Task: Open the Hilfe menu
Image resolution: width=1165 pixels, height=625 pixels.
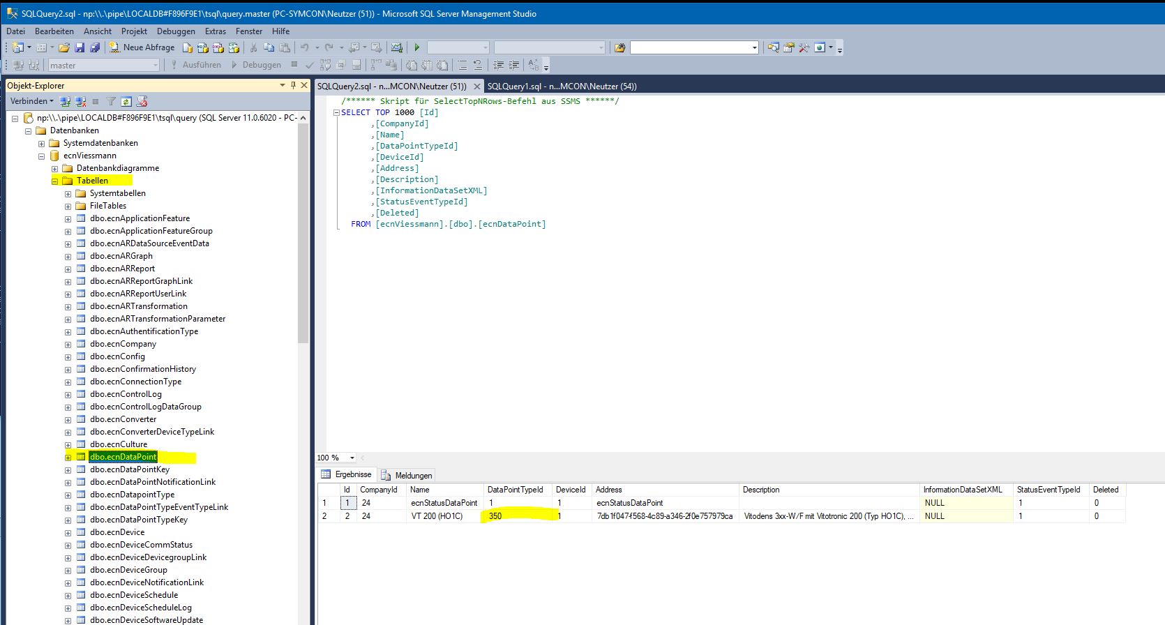Action: (x=280, y=31)
